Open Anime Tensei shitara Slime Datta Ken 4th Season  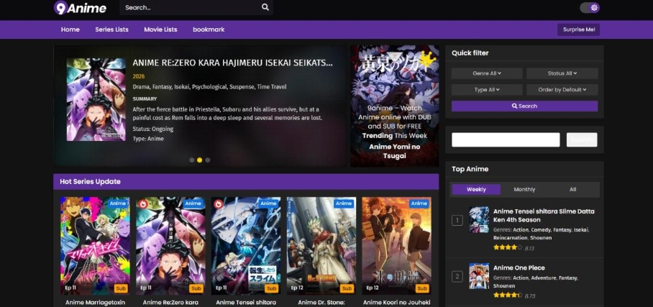pos(544,216)
